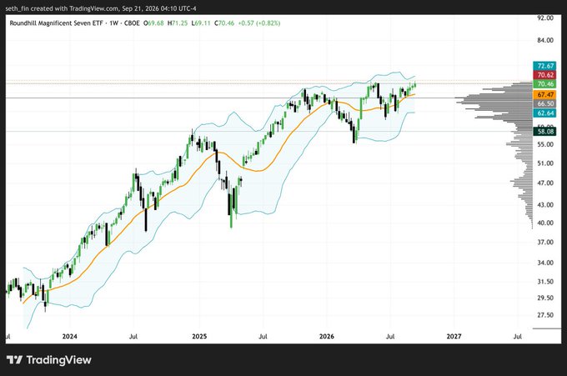Click the 92.00 price axis value
This screenshot has width=567, height=376.
[545, 18]
